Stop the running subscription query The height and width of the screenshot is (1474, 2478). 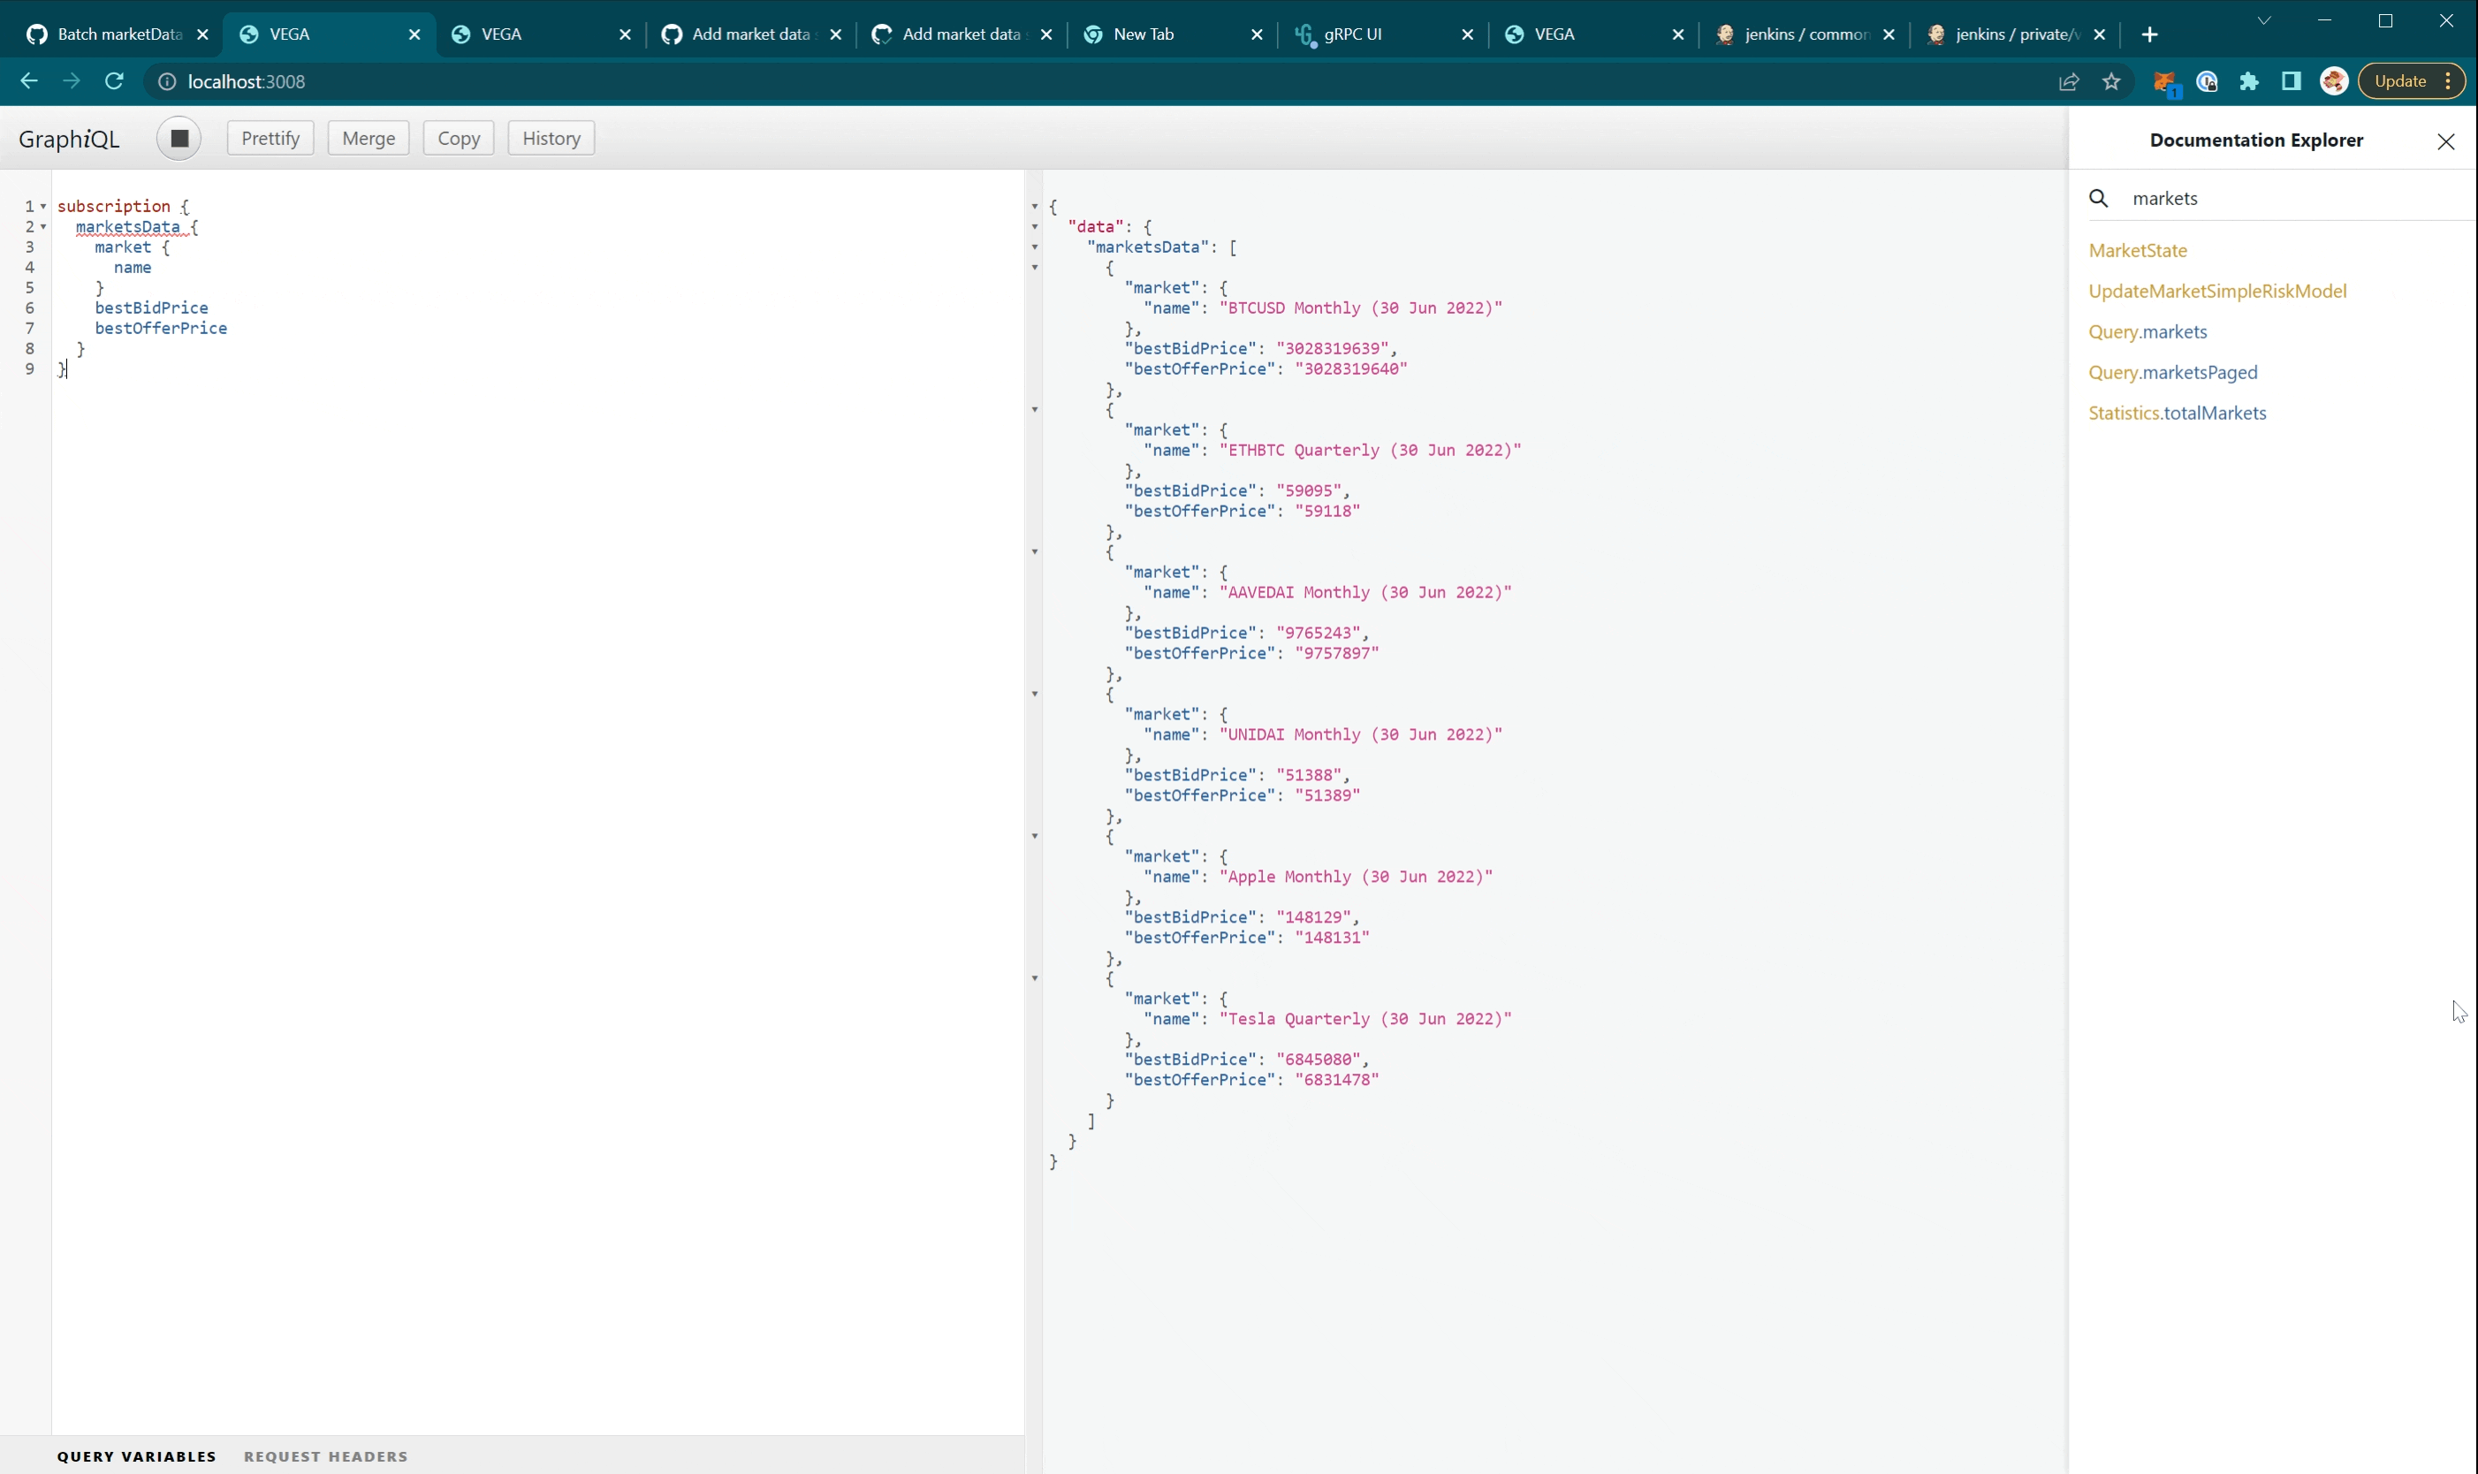click(179, 138)
